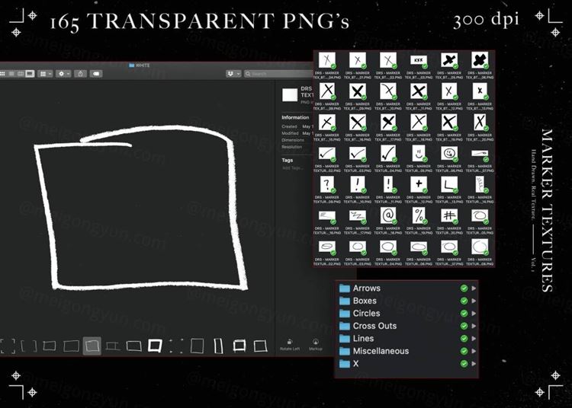This screenshot has width=572, height=408.
Task: Expand the Cross Outs folder arrow
Action: [474, 326]
